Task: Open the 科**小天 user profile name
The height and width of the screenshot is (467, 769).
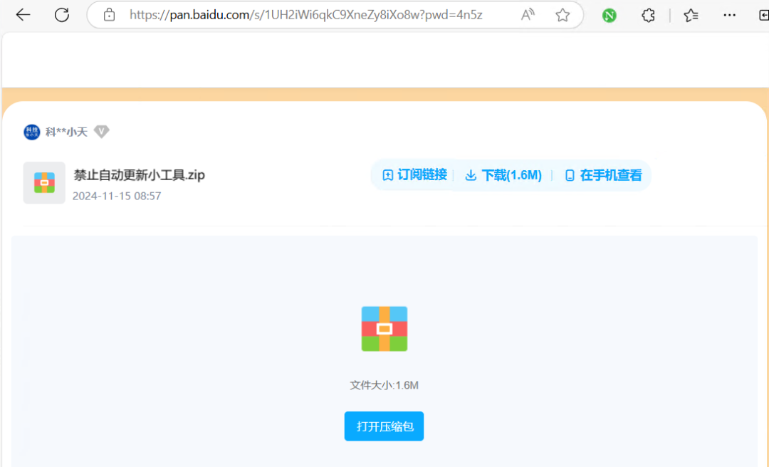Action: click(x=66, y=132)
